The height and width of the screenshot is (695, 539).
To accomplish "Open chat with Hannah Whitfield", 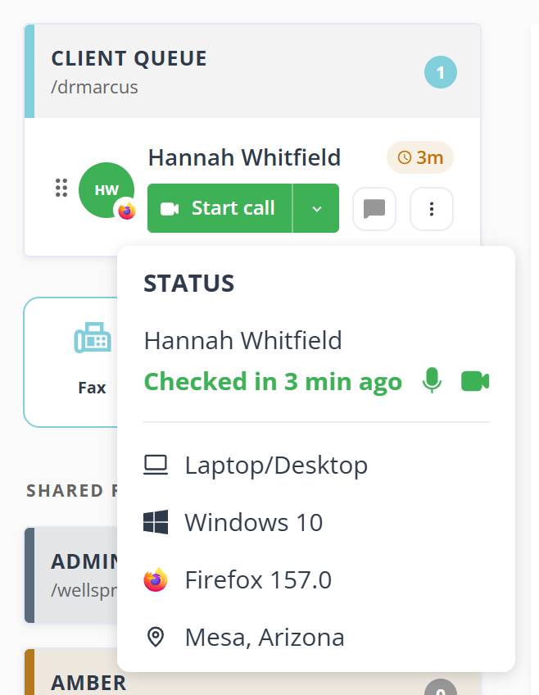I will pyautogui.click(x=374, y=209).
